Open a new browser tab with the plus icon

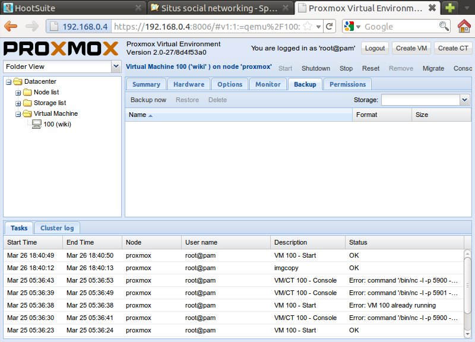[x=451, y=8]
